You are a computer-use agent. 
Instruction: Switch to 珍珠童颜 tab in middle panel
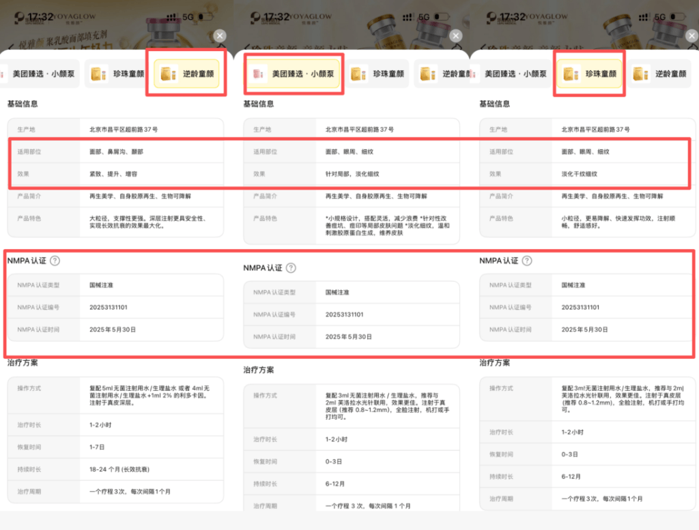click(377, 74)
